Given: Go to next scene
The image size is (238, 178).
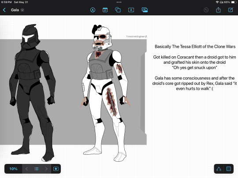Looking at the screenshot, I should pos(46,169).
